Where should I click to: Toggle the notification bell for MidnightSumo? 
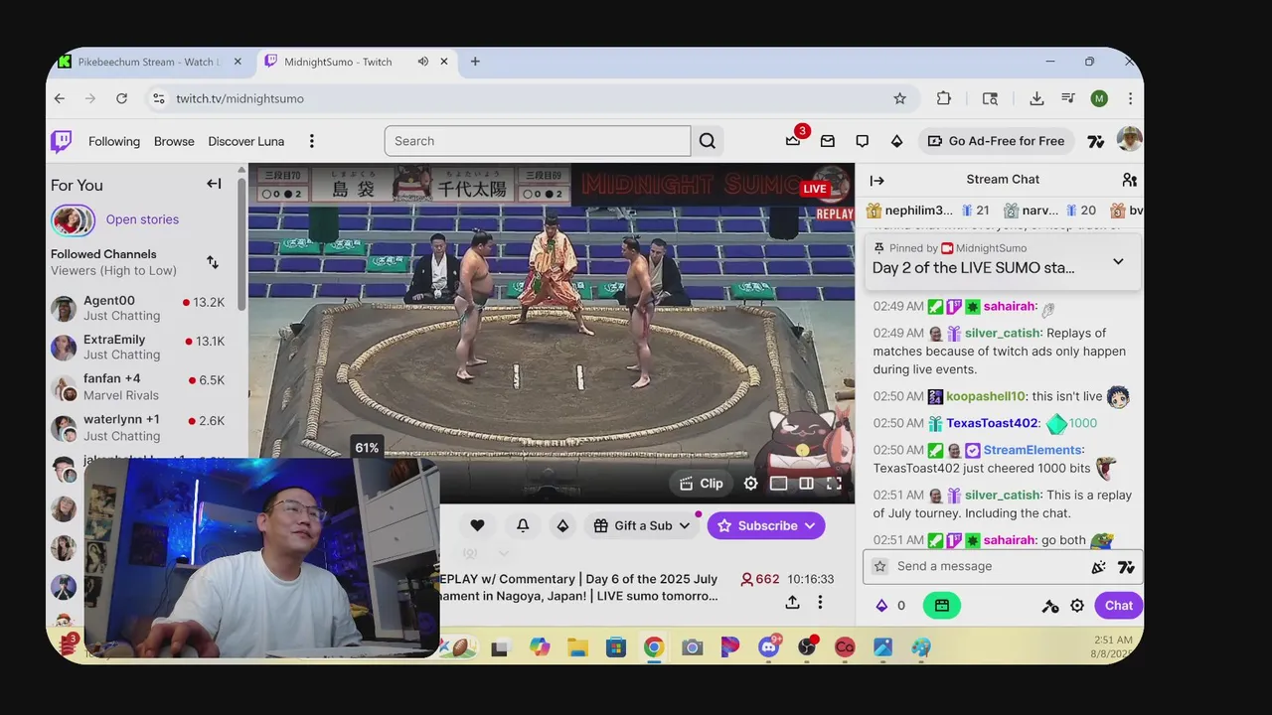click(x=523, y=525)
